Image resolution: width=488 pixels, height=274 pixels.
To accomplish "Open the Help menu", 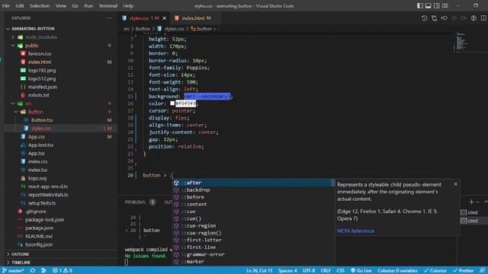I will pyautogui.click(x=128, y=5).
